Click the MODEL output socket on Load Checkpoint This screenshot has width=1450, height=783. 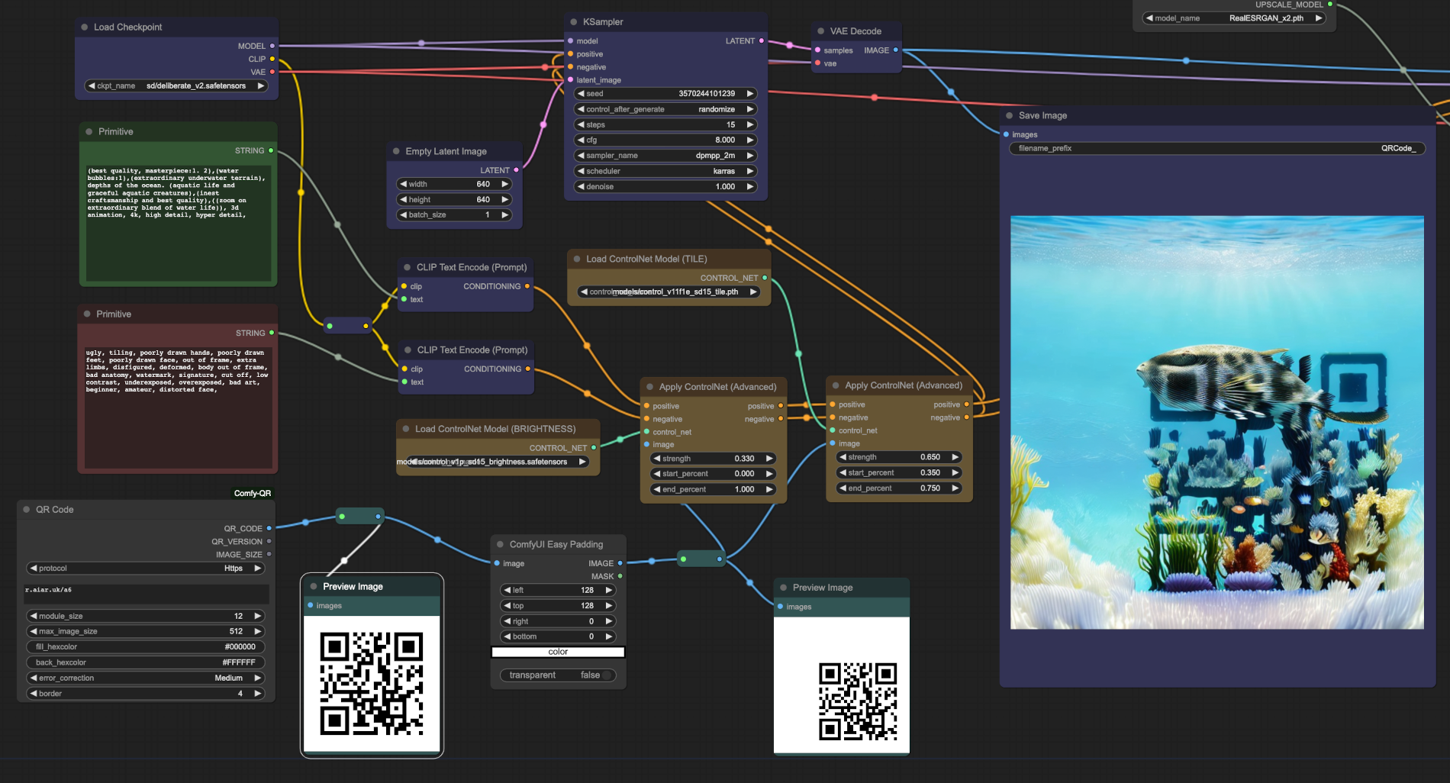click(x=272, y=46)
